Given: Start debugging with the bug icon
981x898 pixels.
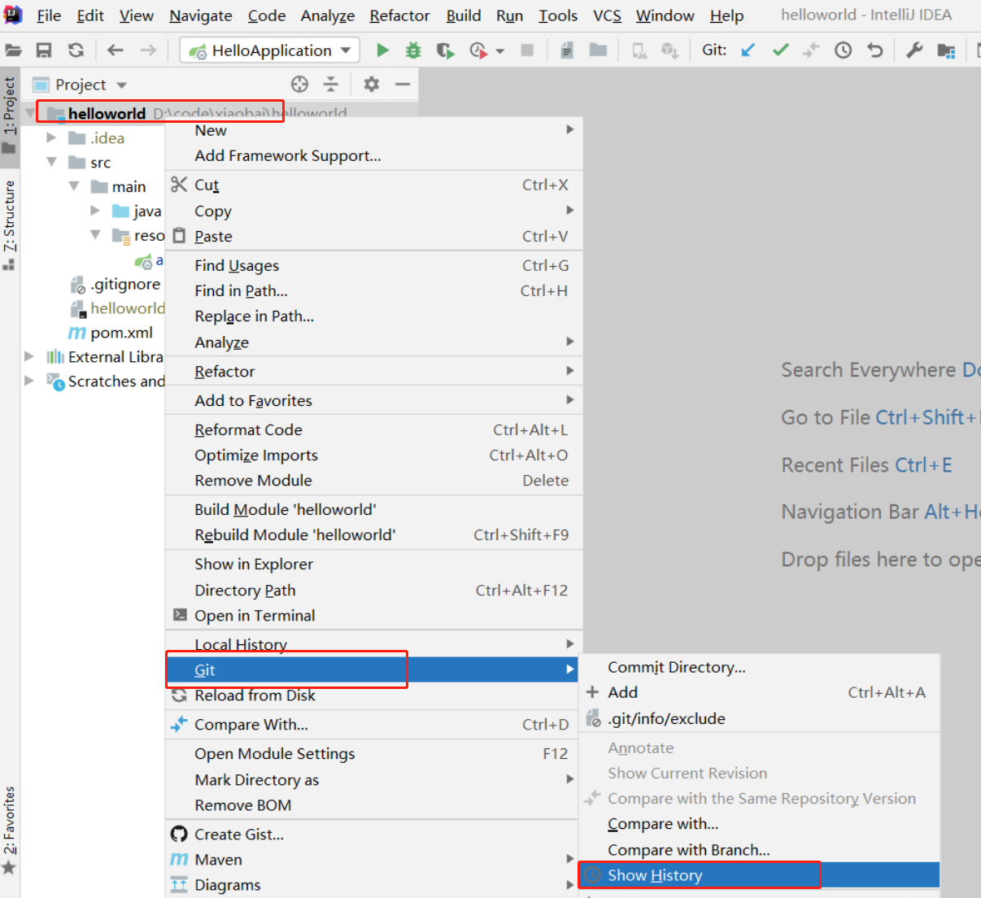Looking at the screenshot, I should (x=413, y=50).
